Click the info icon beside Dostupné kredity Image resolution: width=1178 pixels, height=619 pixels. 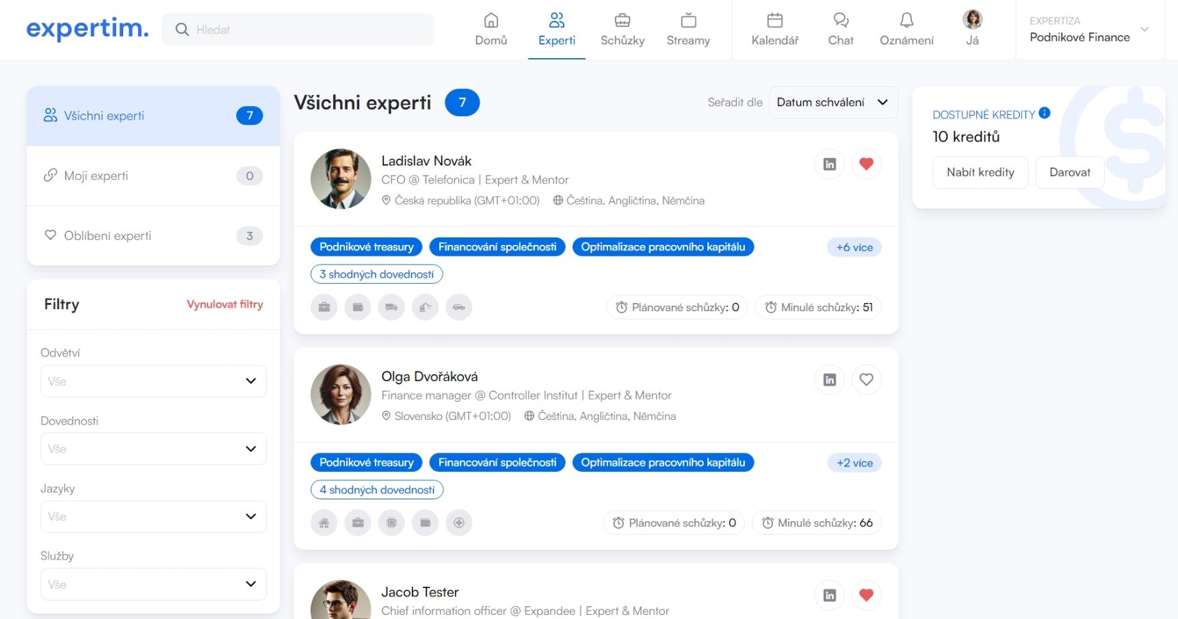tap(1044, 114)
